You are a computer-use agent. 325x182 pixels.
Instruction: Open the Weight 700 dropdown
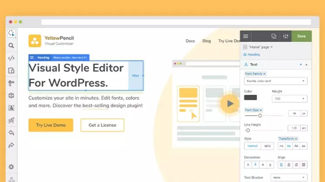pos(289,99)
